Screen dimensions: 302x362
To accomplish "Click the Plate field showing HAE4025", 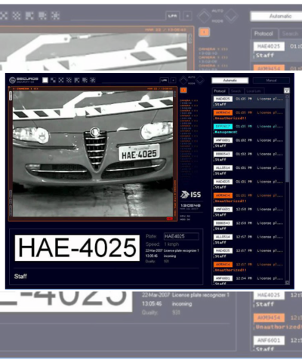I will pos(181,236).
